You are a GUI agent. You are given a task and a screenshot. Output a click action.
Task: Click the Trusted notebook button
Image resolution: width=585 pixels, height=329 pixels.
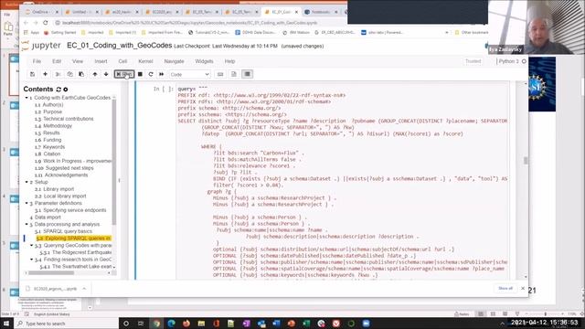tap(473, 61)
